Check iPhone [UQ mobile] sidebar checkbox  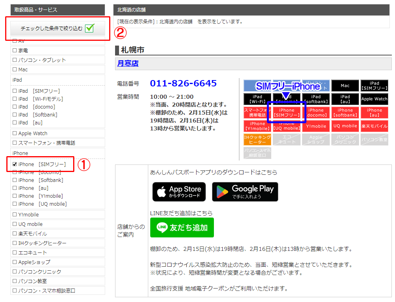pos(15,204)
